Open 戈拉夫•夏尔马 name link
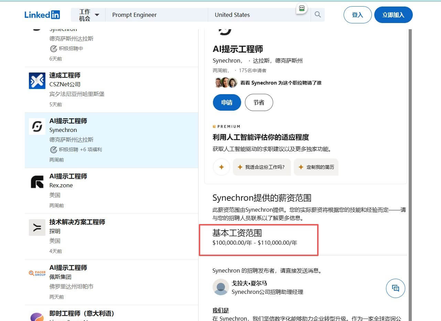441x321 pixels. pyautogui.click(x=249, y=283)
